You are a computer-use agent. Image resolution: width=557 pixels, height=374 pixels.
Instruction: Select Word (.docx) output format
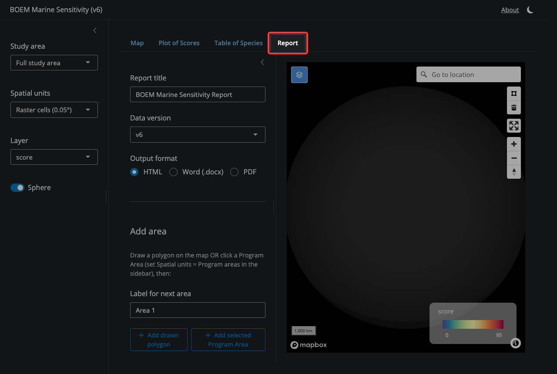click(x=173, y=172)
